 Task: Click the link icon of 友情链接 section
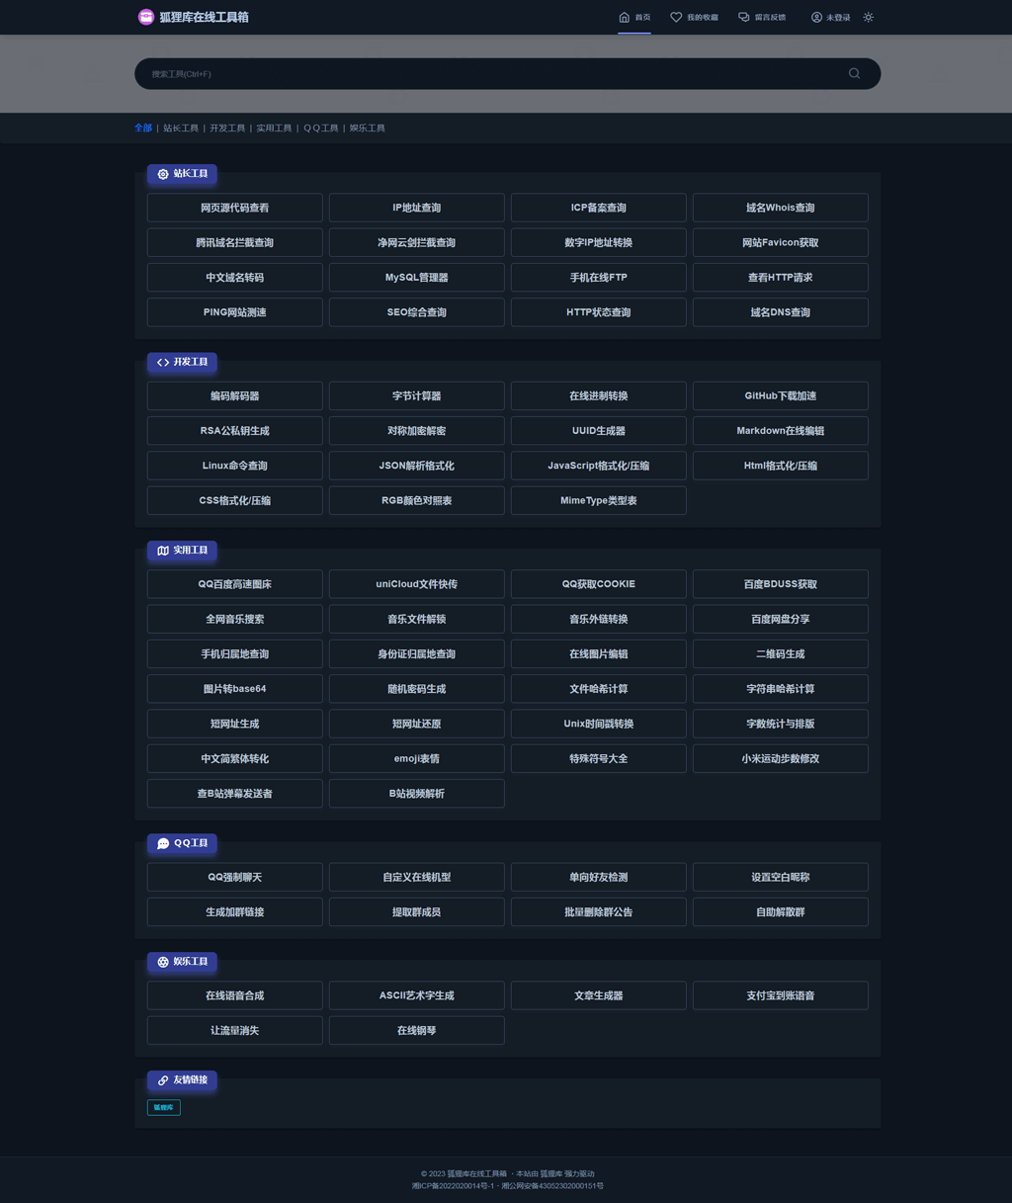(163, 1080)
